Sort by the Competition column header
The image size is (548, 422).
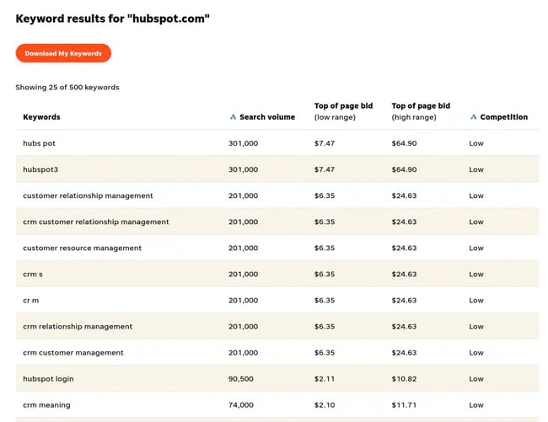pyautogui.click(x=503, y=117)
